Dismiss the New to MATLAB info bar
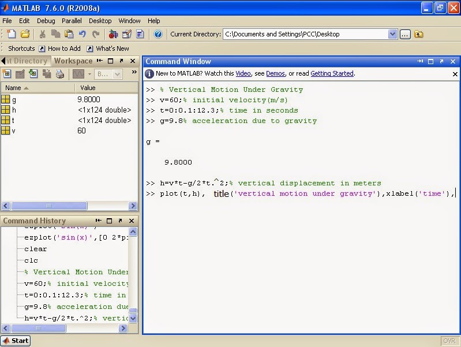The width and height of the screenshot is (461, 347). pyautogui.click(x=455, y=74)
